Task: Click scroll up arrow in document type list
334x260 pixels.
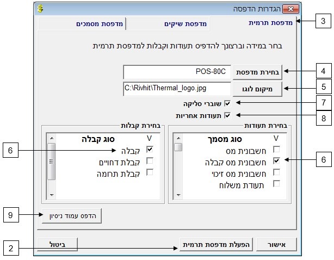Action: [x=178, y=138]
